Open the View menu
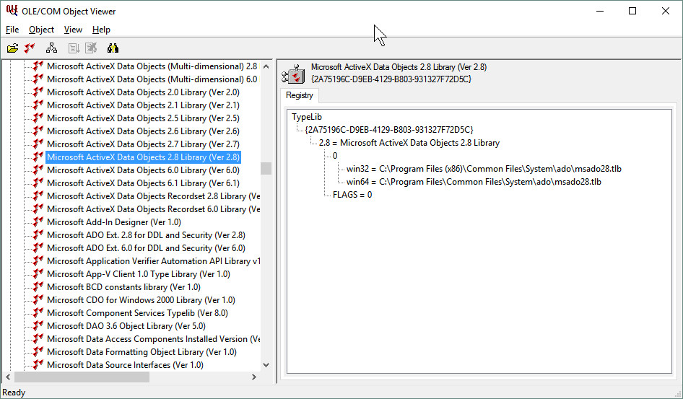The image size is (683, 399). [73, 30]
